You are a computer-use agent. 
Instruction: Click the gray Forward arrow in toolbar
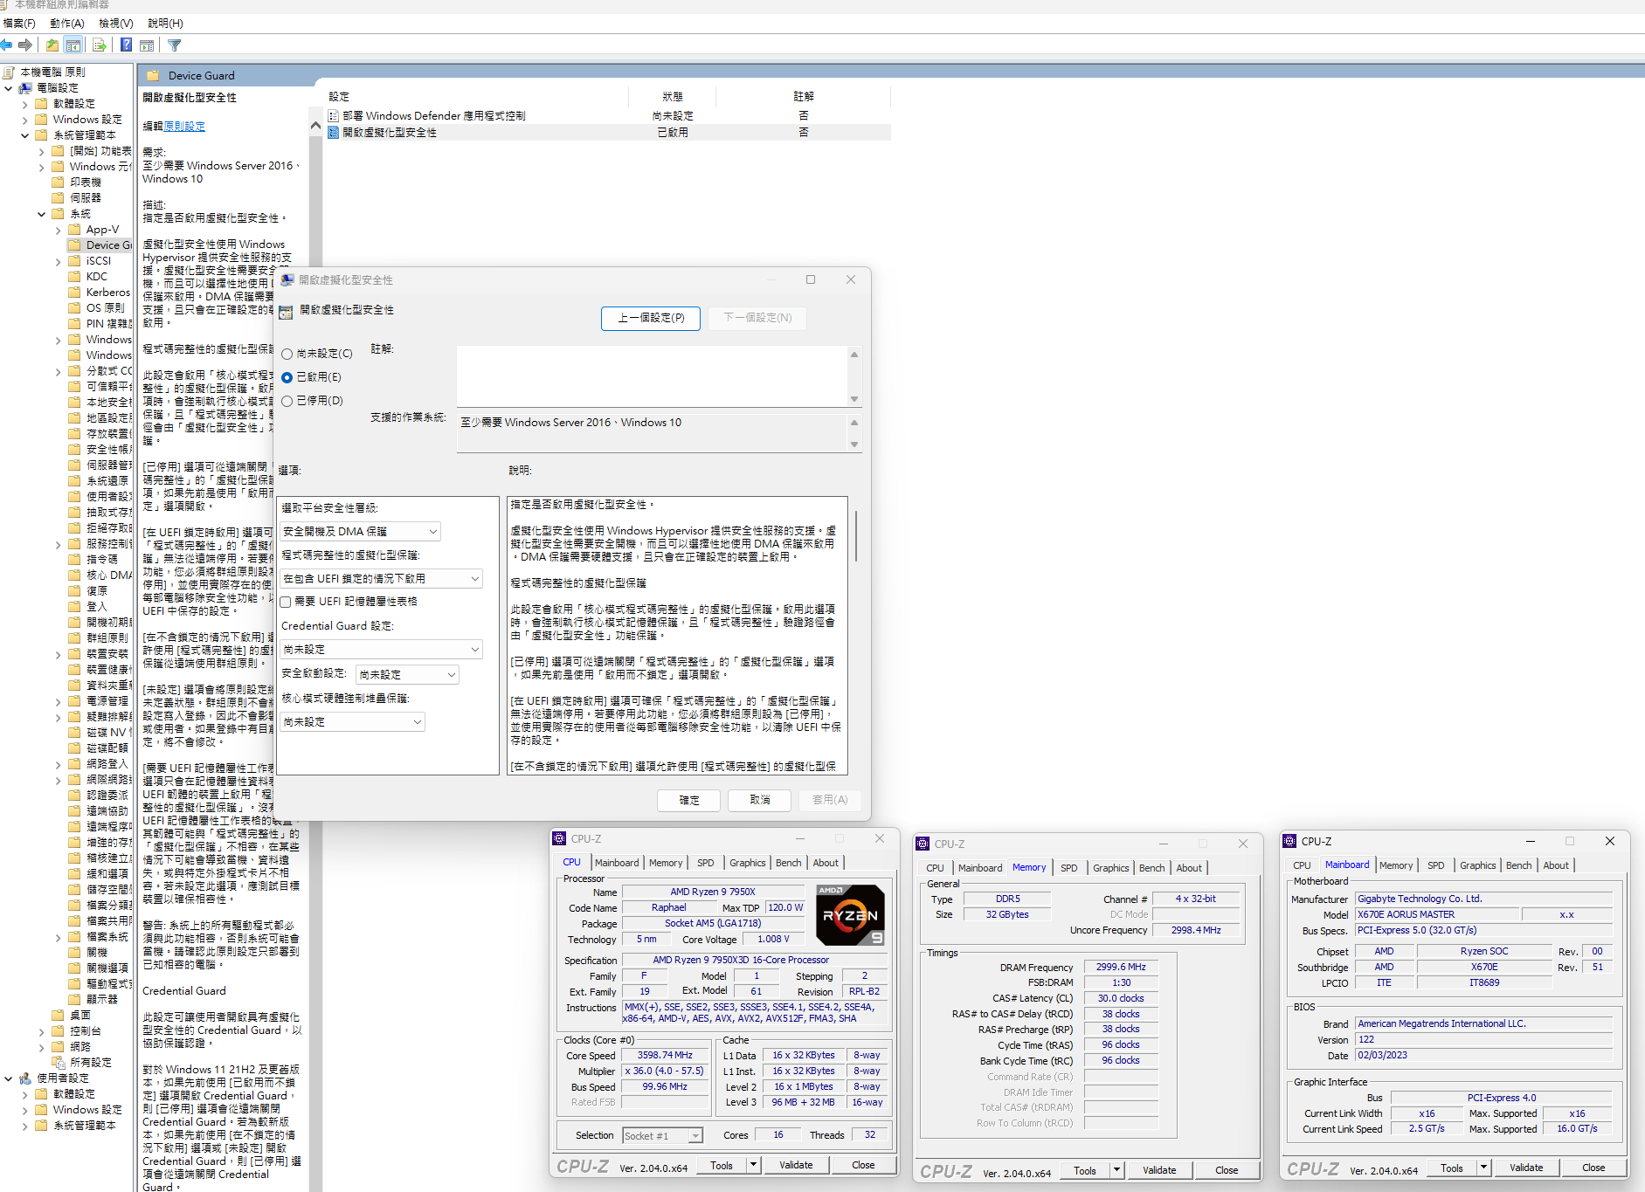click(25, 45)
